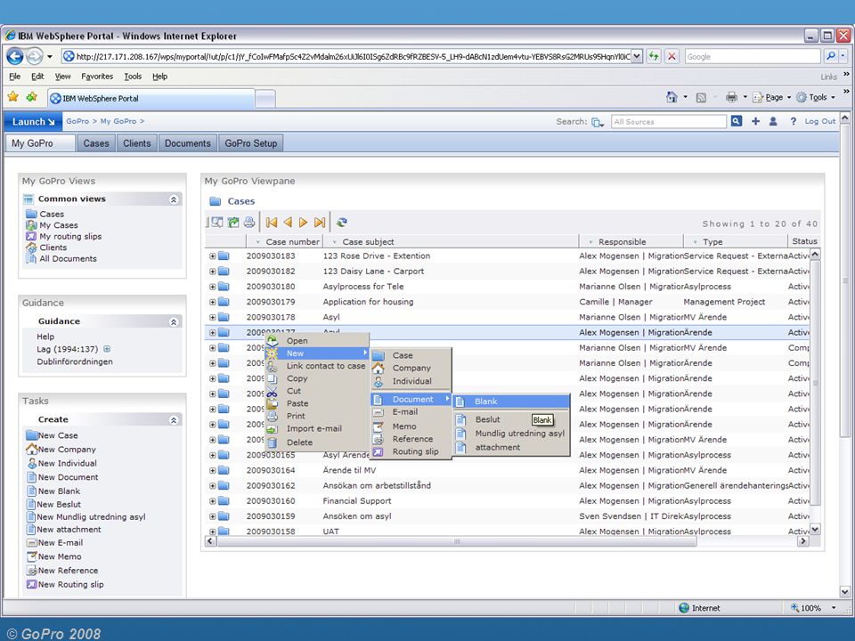
Task: Click the Log Out link
Action: coord(819,122)
